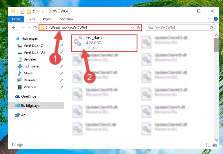Open Müzik folder in sidebar
Image resolution: width=223 pixels, height=154 pixels.
point(25,73)
